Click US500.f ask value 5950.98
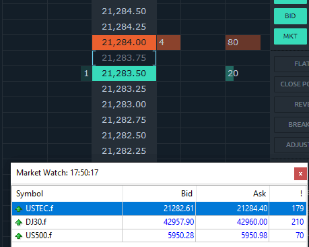The height and width of the screenshot is (247, 309). coord(254,236)
